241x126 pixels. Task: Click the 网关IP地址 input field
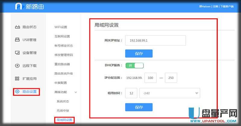tap(155, 40)
